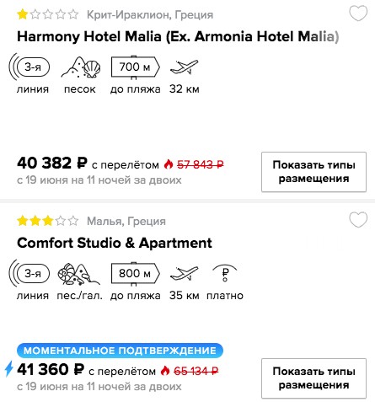Click the lightning bolt icon beside 41 360 ₽

[x=9, y=369]
